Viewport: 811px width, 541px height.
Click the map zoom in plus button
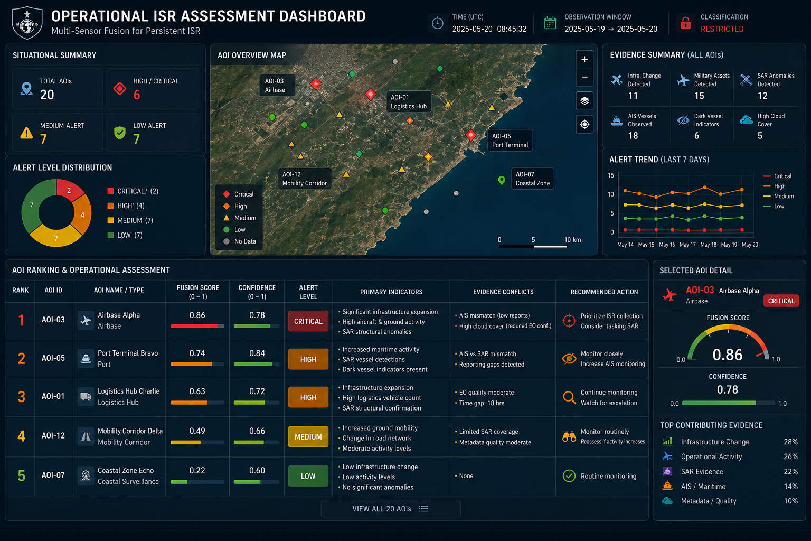584,60
